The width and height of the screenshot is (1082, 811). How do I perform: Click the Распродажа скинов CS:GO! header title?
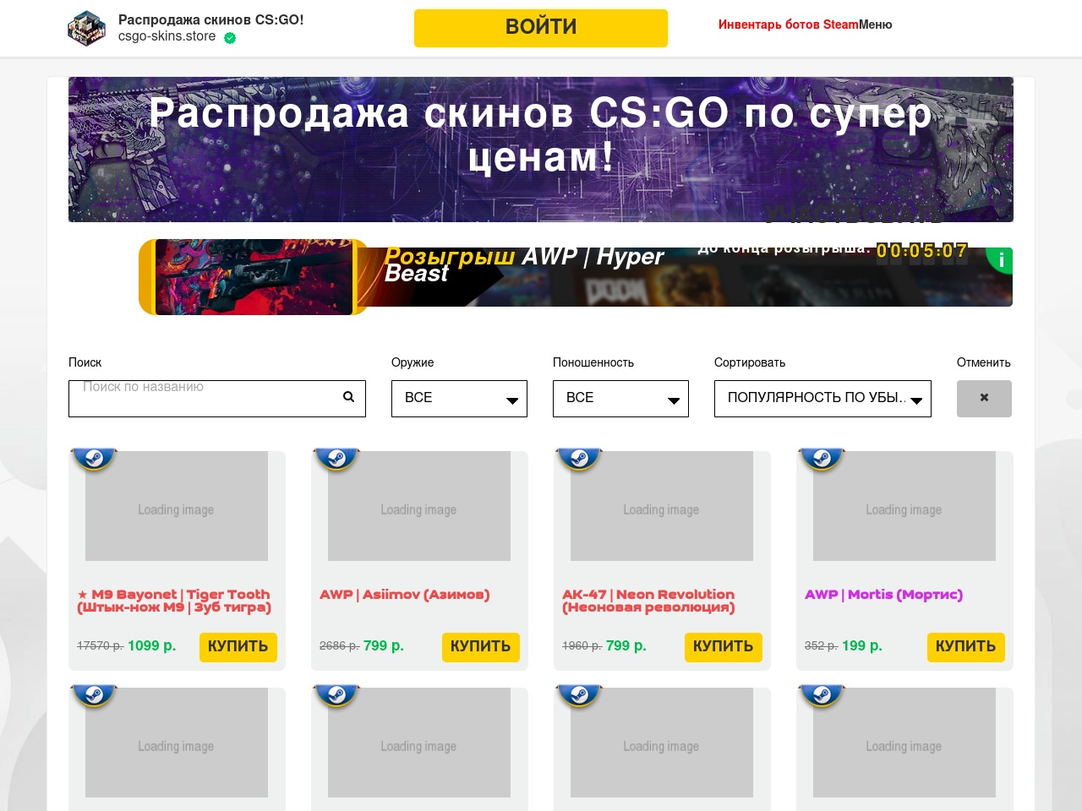pos(210,20)
